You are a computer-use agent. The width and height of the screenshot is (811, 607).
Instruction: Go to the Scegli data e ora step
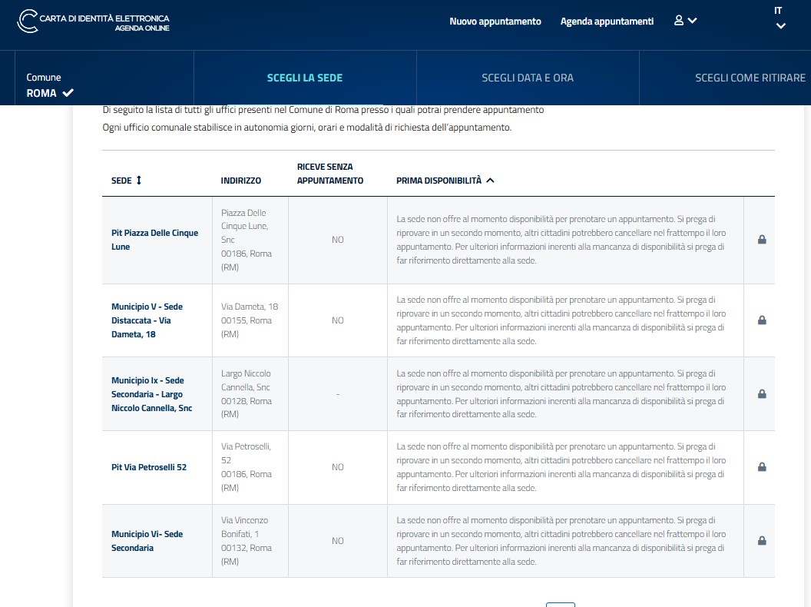[528, 78]
